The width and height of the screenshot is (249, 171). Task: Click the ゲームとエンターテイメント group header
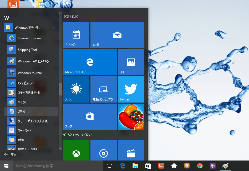tap(78, 135)
